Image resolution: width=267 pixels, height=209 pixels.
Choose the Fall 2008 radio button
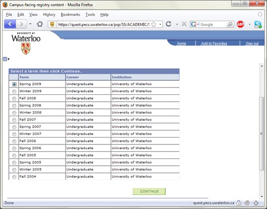14,99
